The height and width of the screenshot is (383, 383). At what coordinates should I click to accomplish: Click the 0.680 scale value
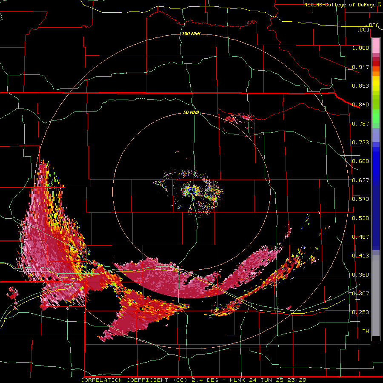click(x=360, y=161)
